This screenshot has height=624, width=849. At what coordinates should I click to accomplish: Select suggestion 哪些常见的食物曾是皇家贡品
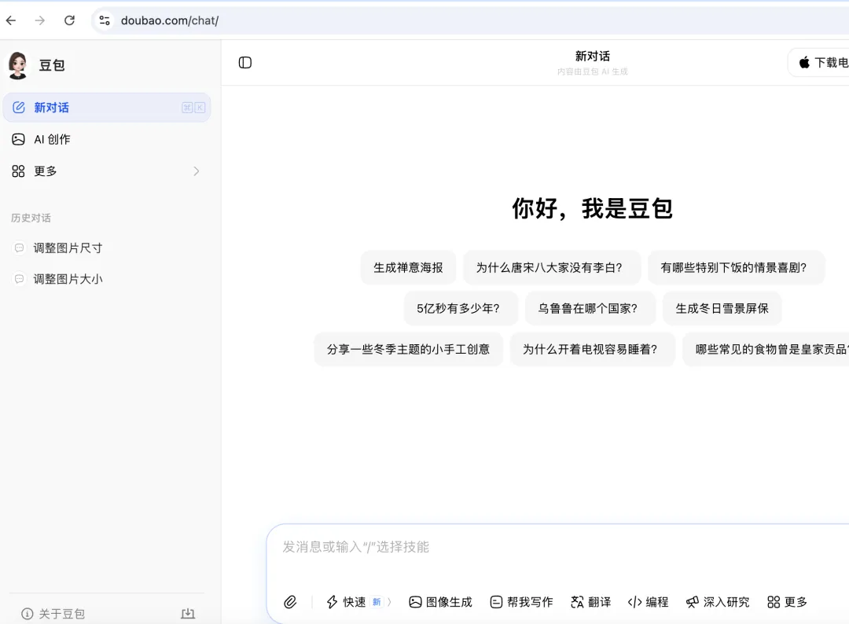(766, 350)
